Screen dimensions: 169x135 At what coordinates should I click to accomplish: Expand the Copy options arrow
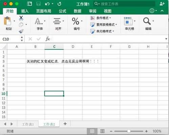(x=26, y=24)
